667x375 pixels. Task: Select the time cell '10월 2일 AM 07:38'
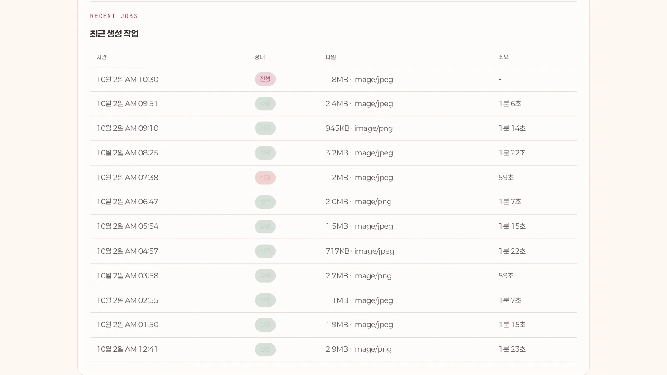128,177
